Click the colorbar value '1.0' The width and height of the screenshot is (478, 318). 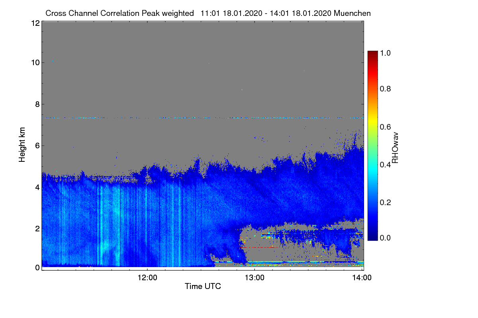pyautogui.click(x=386, y=52)
